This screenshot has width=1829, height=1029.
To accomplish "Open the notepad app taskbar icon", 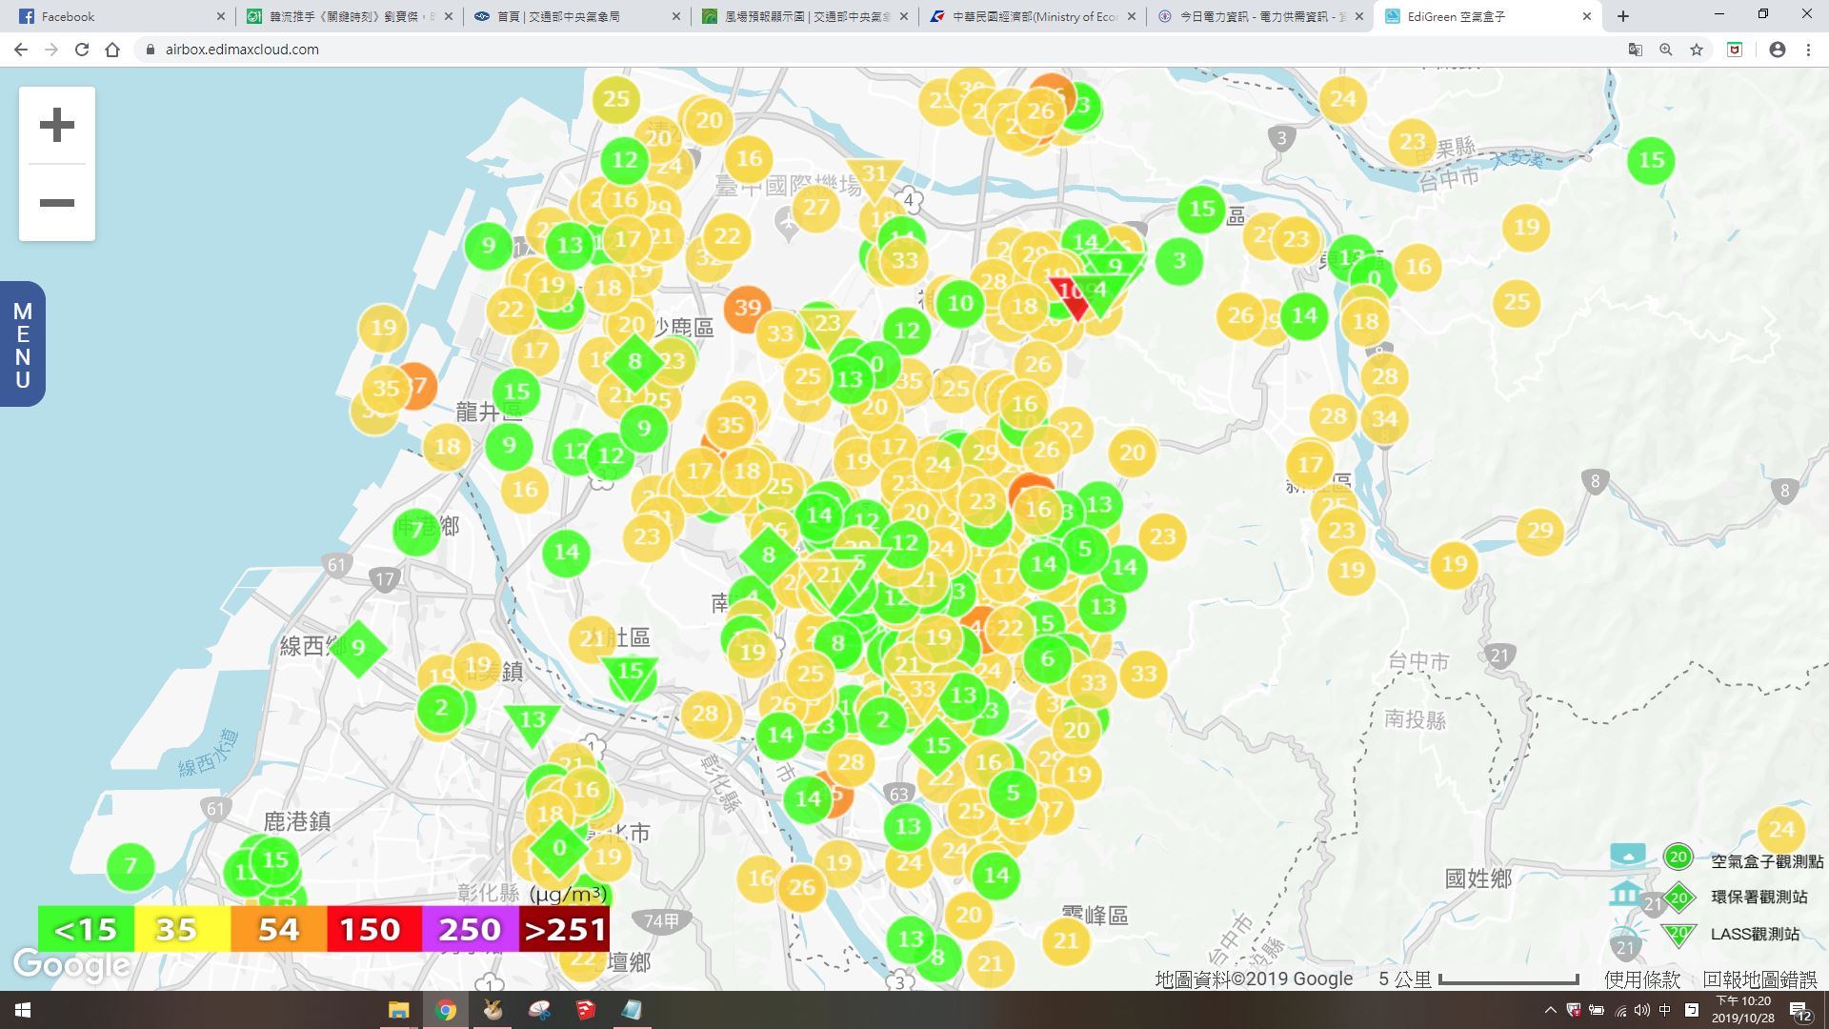I will click(633, 1010).
